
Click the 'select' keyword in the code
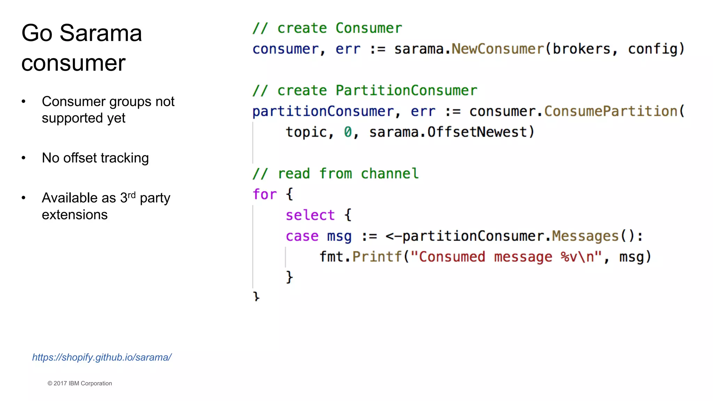click(310, 215)
